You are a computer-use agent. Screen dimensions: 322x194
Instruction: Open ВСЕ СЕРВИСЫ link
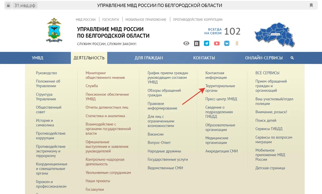tap(267, 73)
